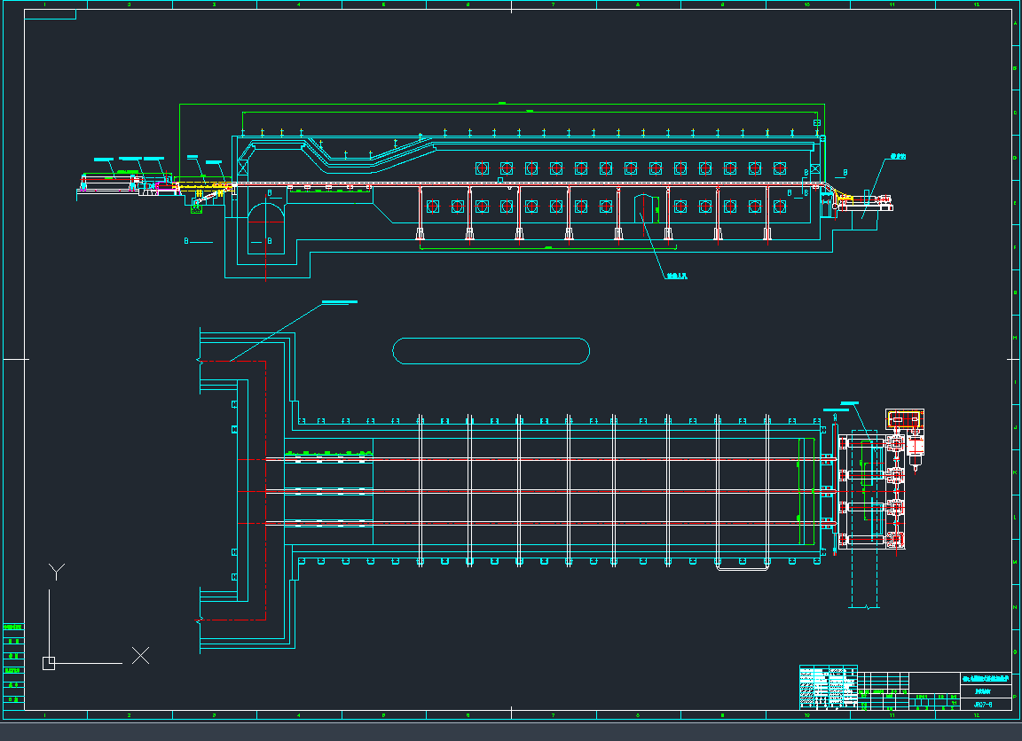Click the cyan drawing title text in title block
Screen dimensions: 1022x741
[x=985, y=679]
